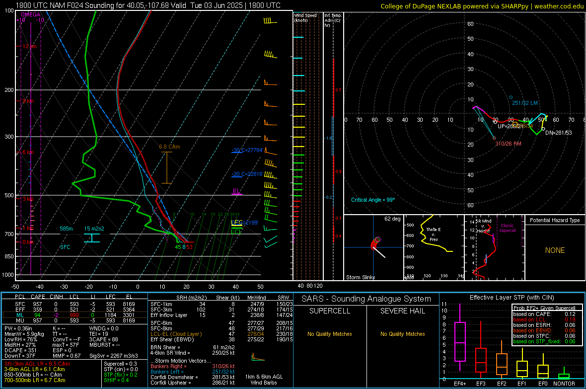Click the SARS - Sounding Analogue System header
This screenshot has width=586, height=389.
(366, 299)
